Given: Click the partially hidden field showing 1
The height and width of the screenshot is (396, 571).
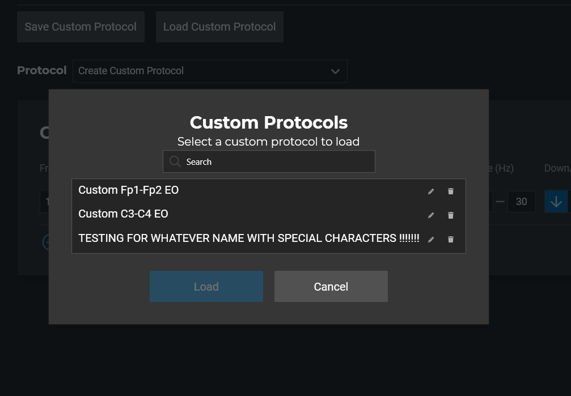Looking at the screenshot, I should (44, 202).
